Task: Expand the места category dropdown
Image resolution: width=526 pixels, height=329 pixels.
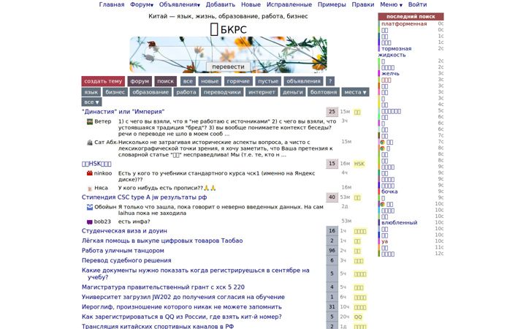Action: tap(355, 92)
